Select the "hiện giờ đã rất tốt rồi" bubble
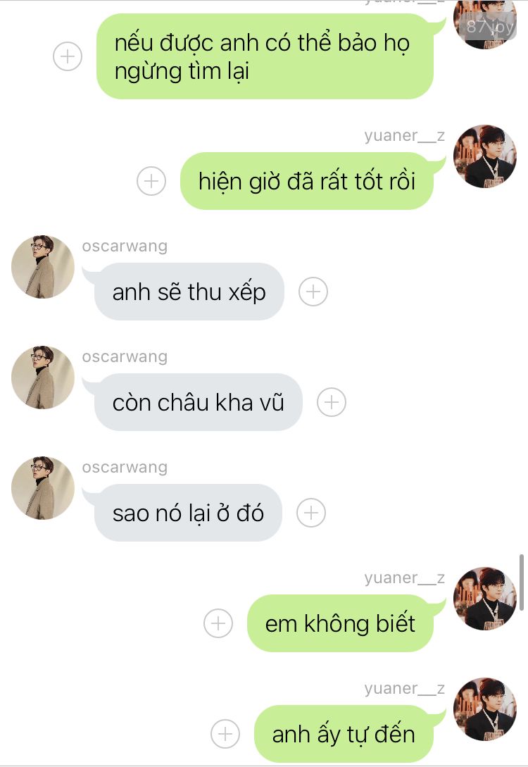The image size is (528, 767). 307,181
